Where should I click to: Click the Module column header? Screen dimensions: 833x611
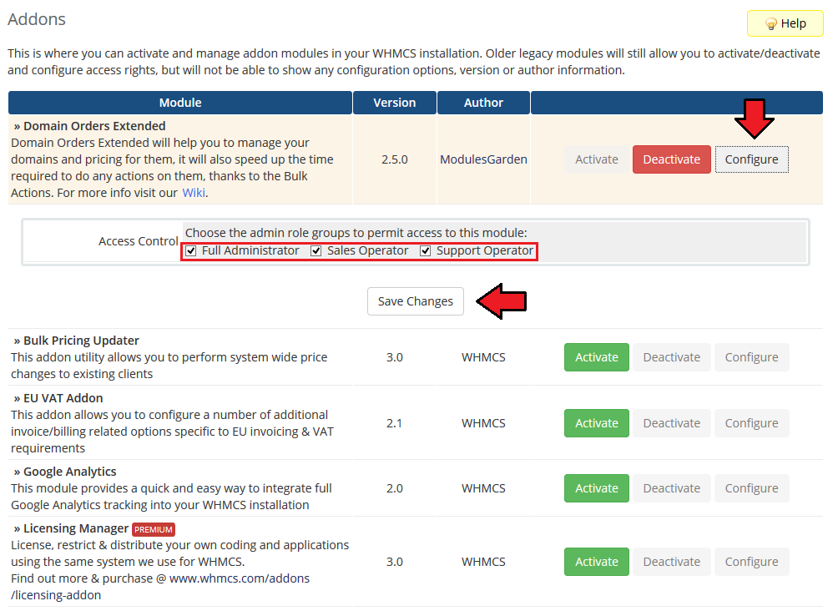point(180,103)
